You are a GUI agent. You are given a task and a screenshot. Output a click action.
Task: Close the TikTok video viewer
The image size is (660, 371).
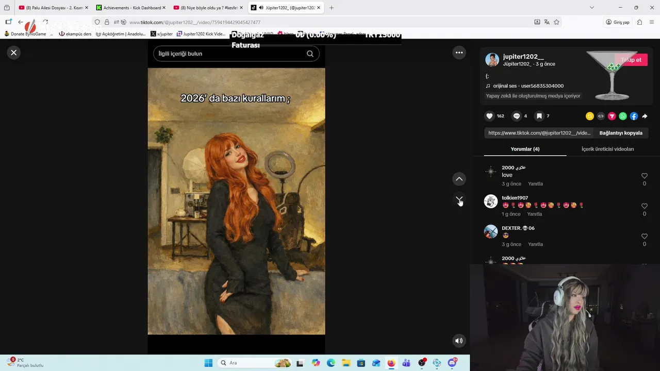[x=14, y=52]
